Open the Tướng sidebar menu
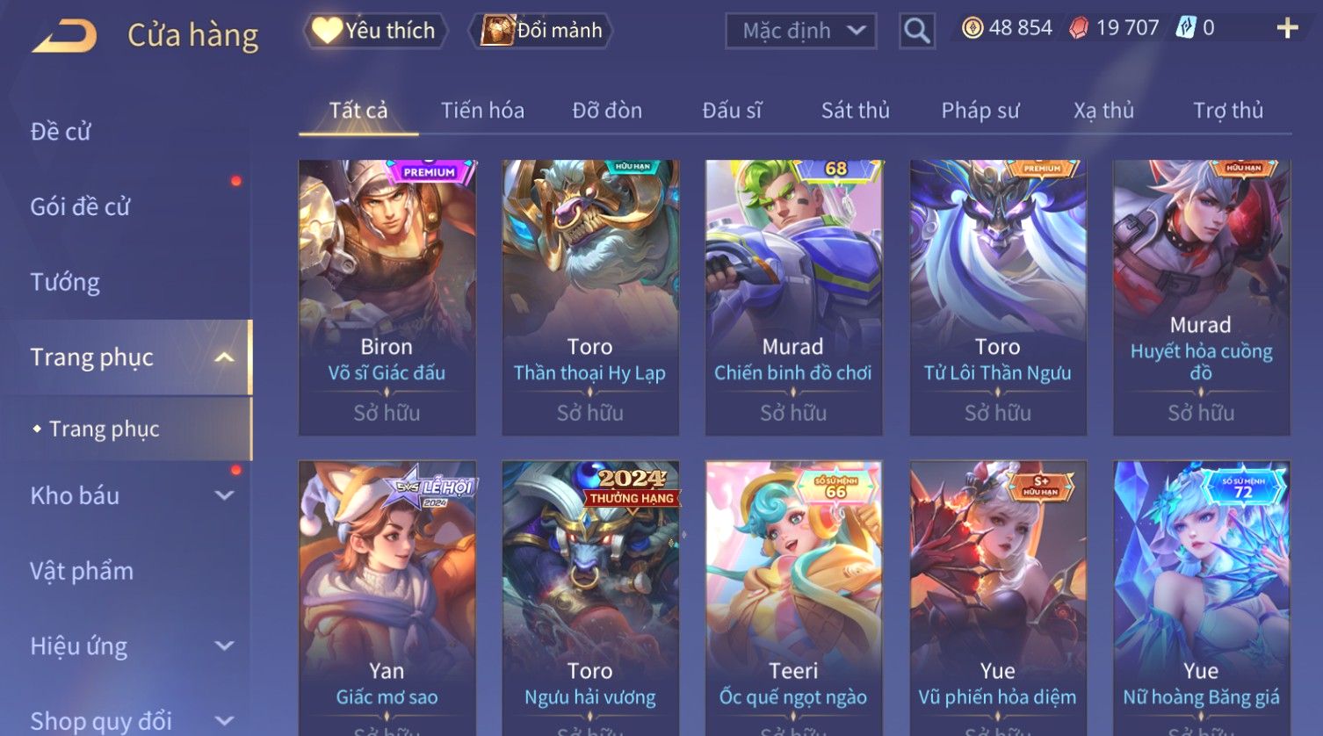The height and width of the screenshot is (736, 1323). coord(65,282)
